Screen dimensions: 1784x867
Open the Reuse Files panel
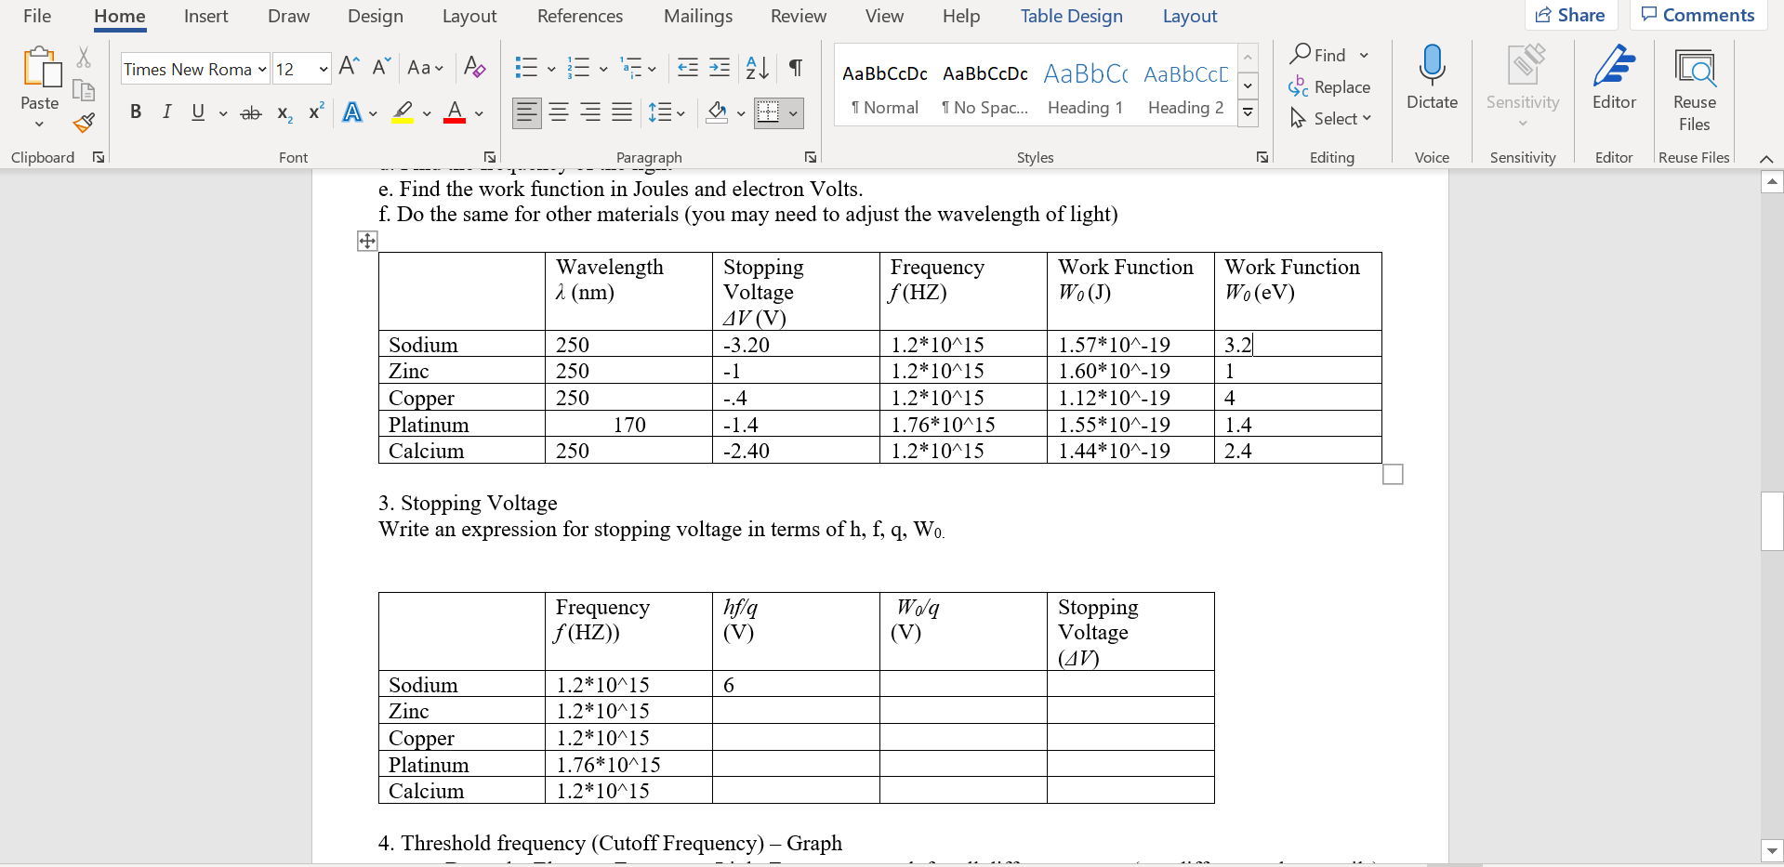pos(1694,89)
